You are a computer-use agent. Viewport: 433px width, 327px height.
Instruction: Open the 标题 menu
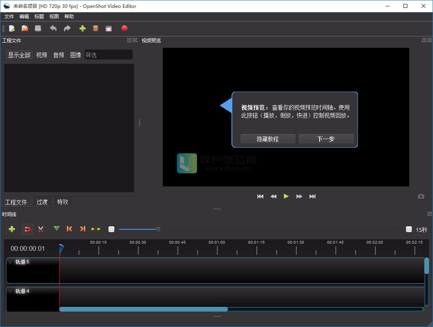pos(39,17)
